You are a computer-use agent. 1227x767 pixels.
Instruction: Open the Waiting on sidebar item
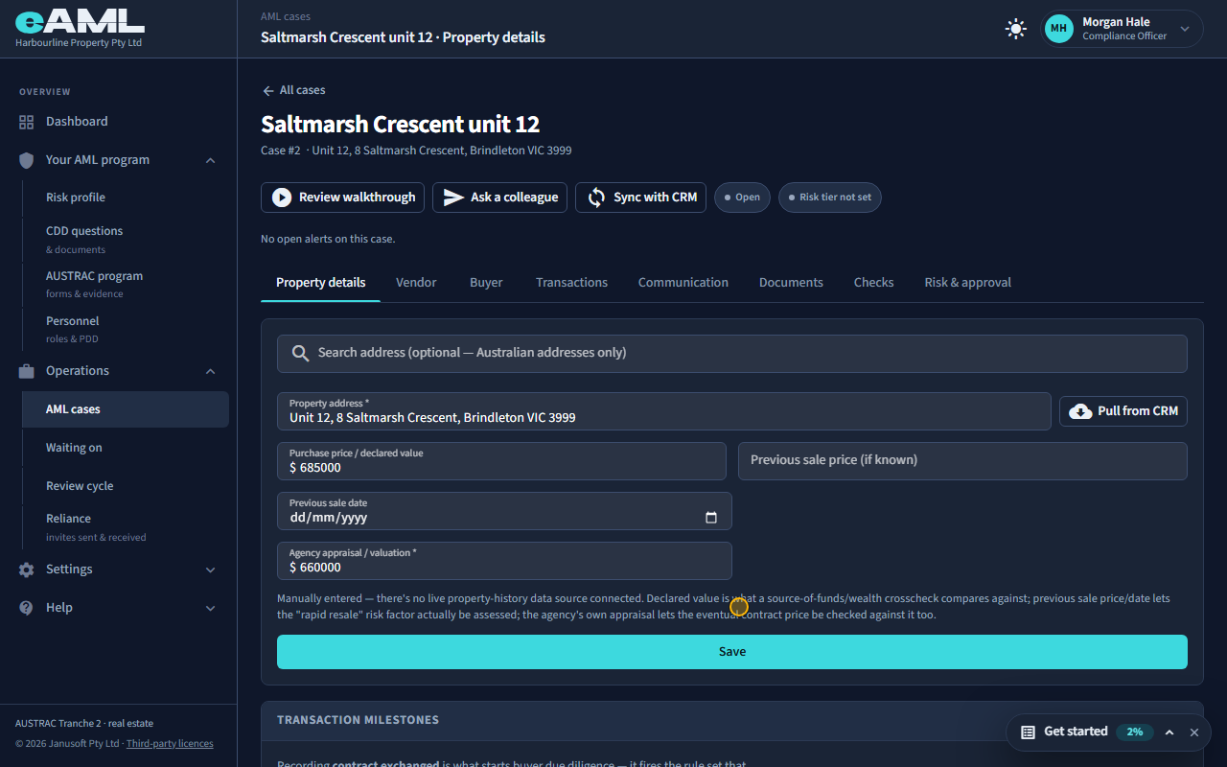click(126, 448)
